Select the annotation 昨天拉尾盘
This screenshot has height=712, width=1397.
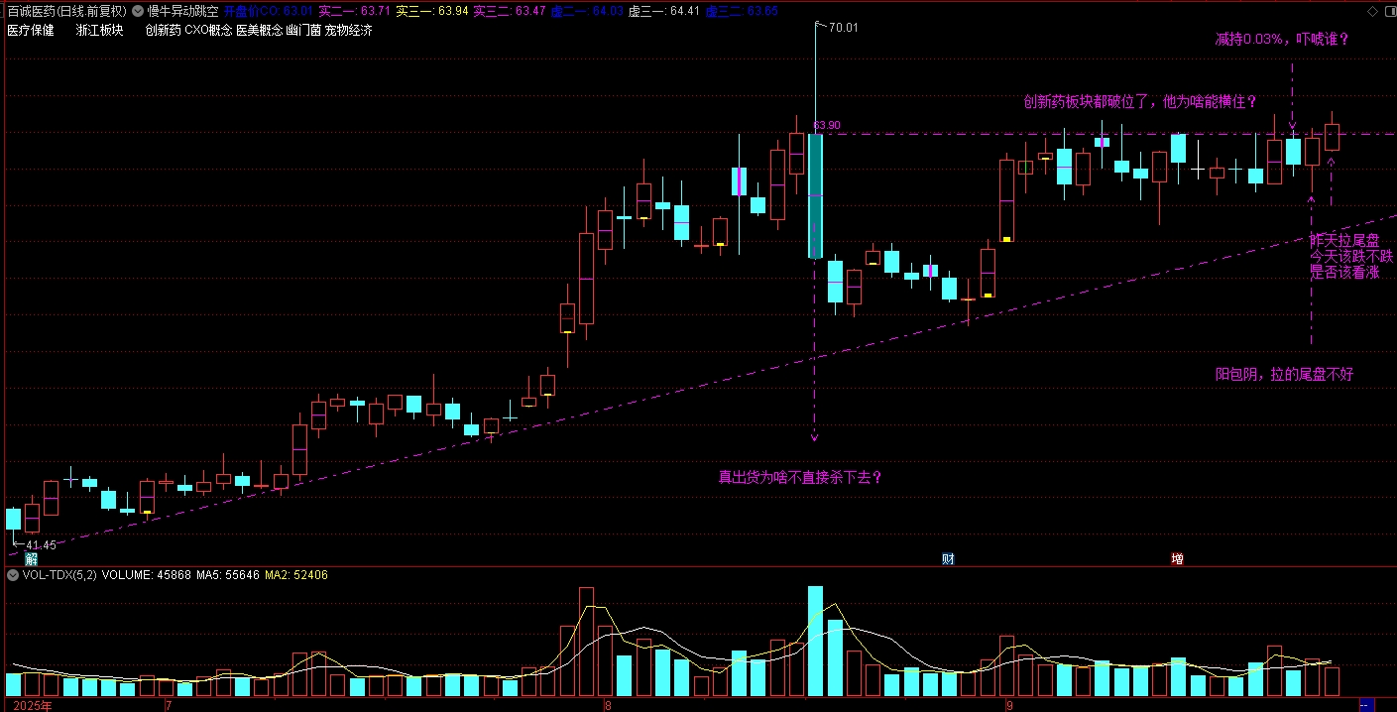pyautogui.click(x=1343, y=240)
